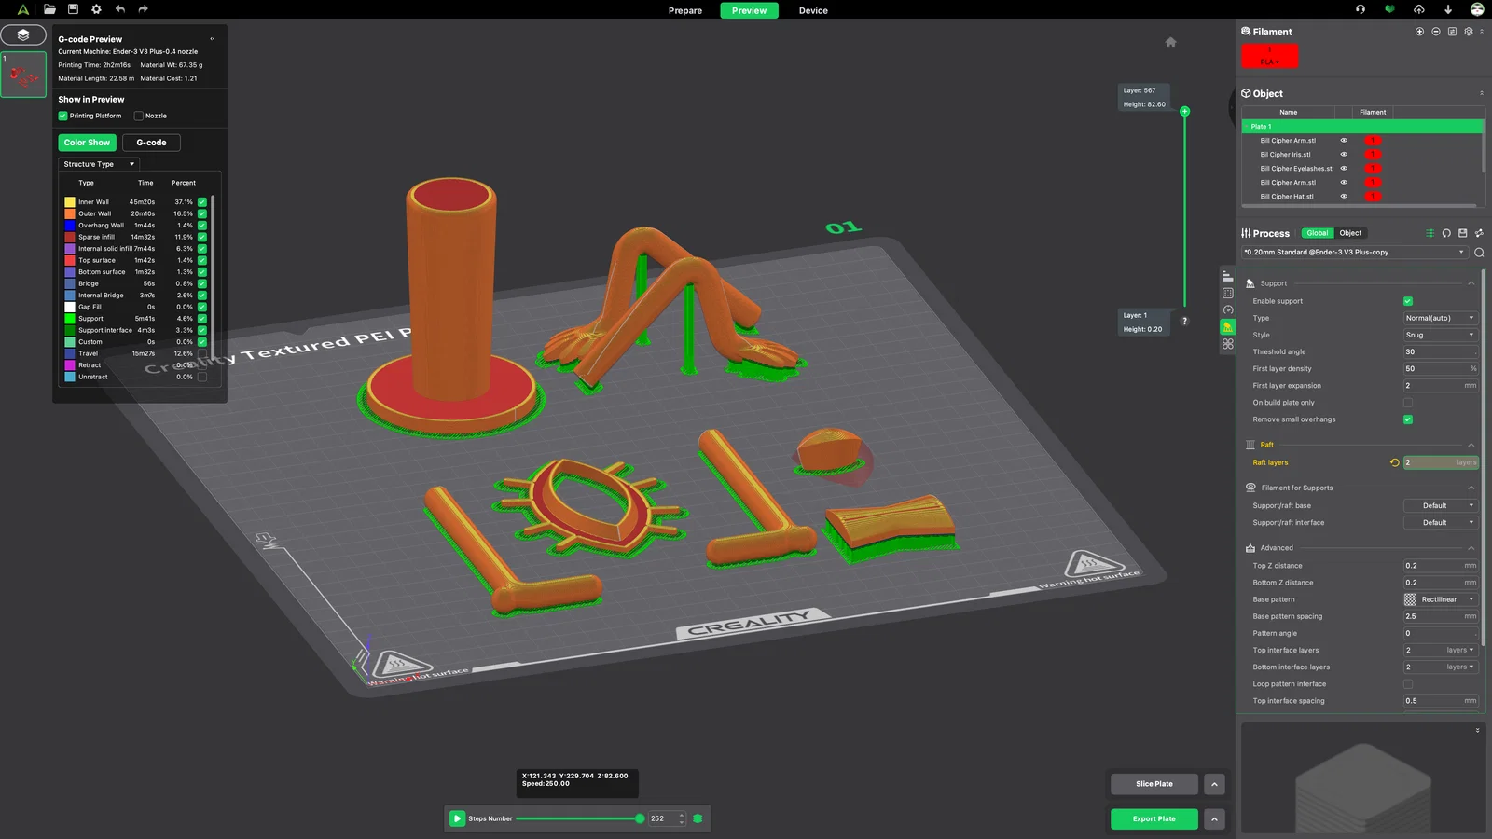This screenshot has height=839, width=1492.
Task: Redo the last undone action
Action: pyautogui.click(x=143, y=9)
